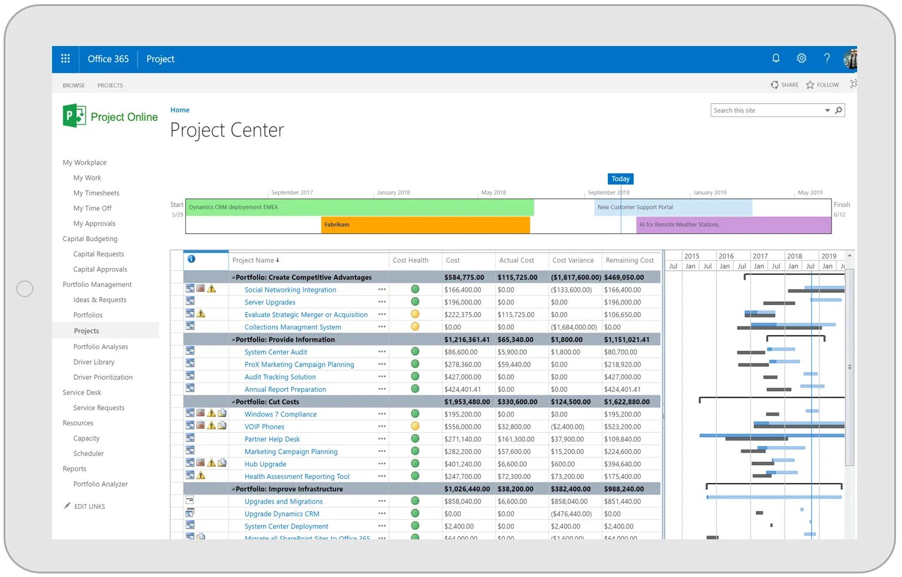Open ellipsis menu for Collections Managment System

(x=382, y=326)
